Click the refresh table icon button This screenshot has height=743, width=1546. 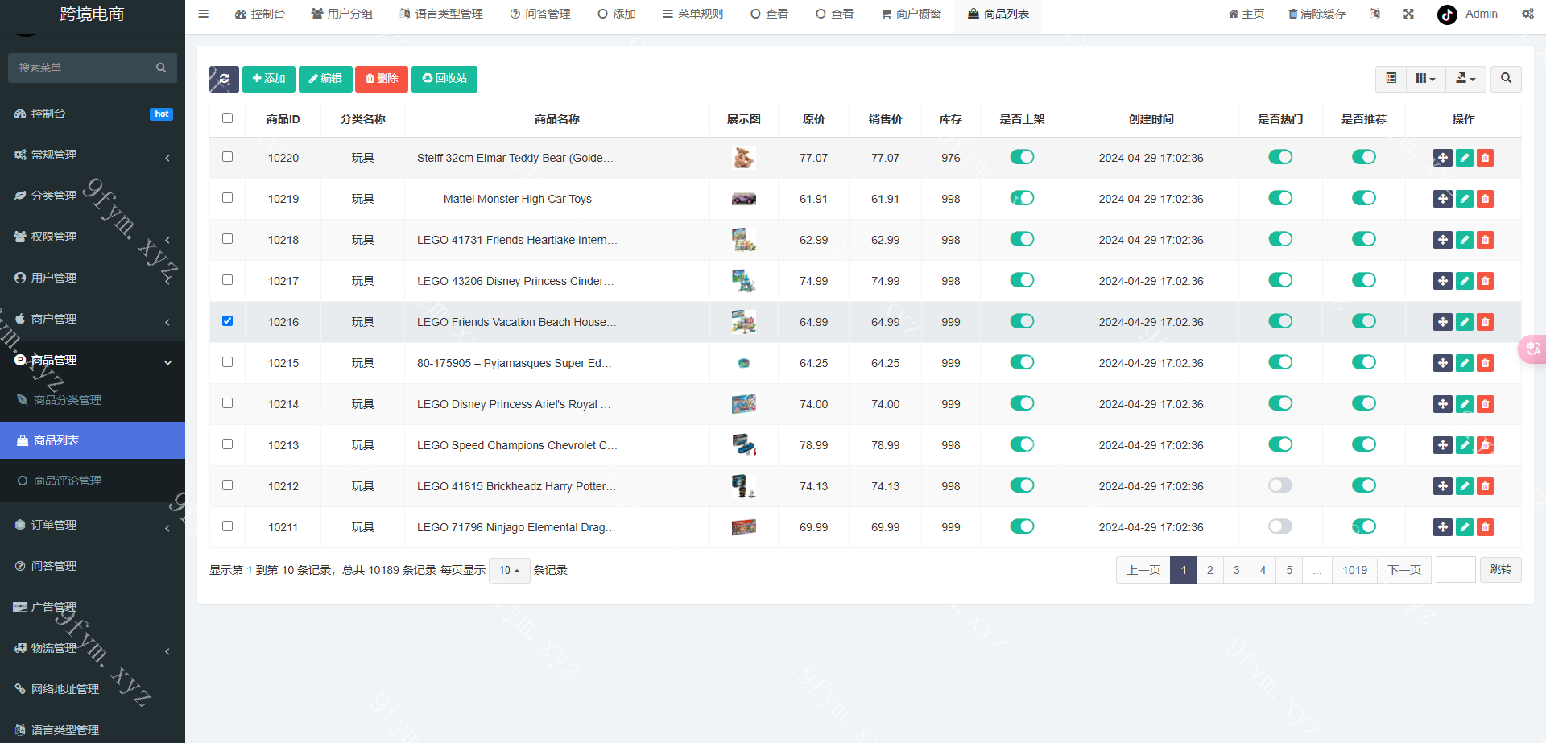coord(224,79)
